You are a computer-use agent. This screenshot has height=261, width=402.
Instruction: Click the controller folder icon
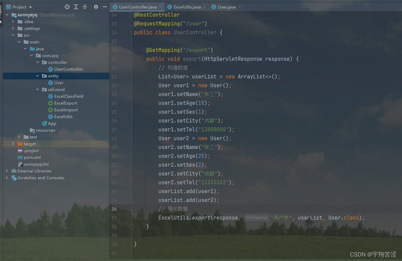coord(44,62)
